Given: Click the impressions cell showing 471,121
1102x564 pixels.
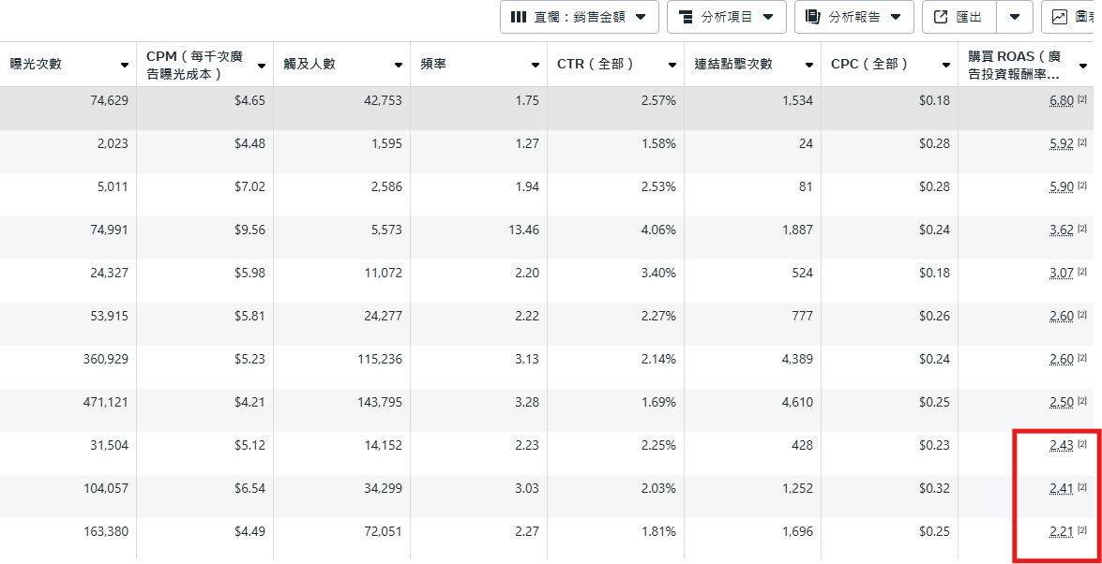Looking at the screenshot, I should 105,403.
